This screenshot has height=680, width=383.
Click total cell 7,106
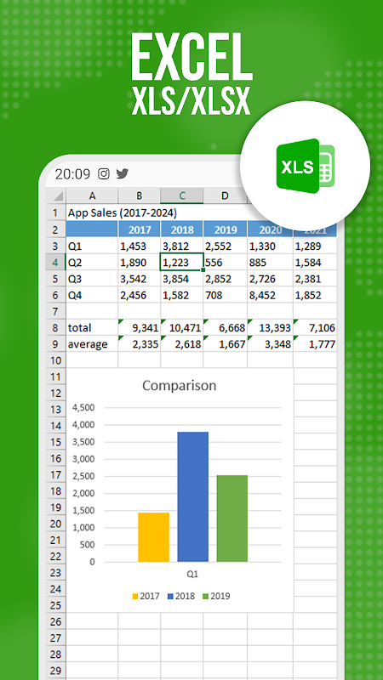click(315, 327)
